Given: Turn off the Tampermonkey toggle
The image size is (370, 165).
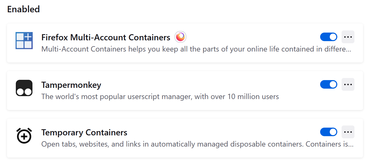Looking at the screenshot, I should [x=328, y=85].
